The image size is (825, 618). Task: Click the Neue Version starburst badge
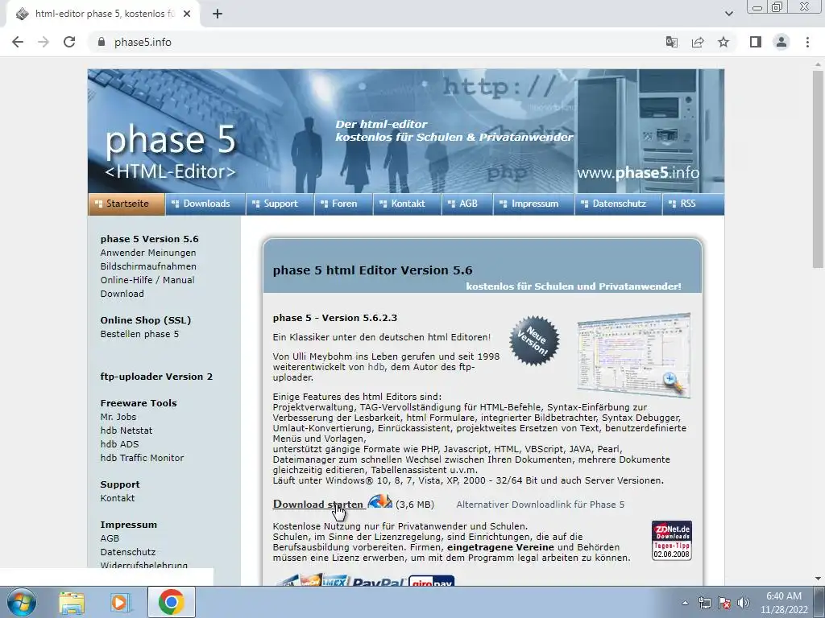coord(535,340)
